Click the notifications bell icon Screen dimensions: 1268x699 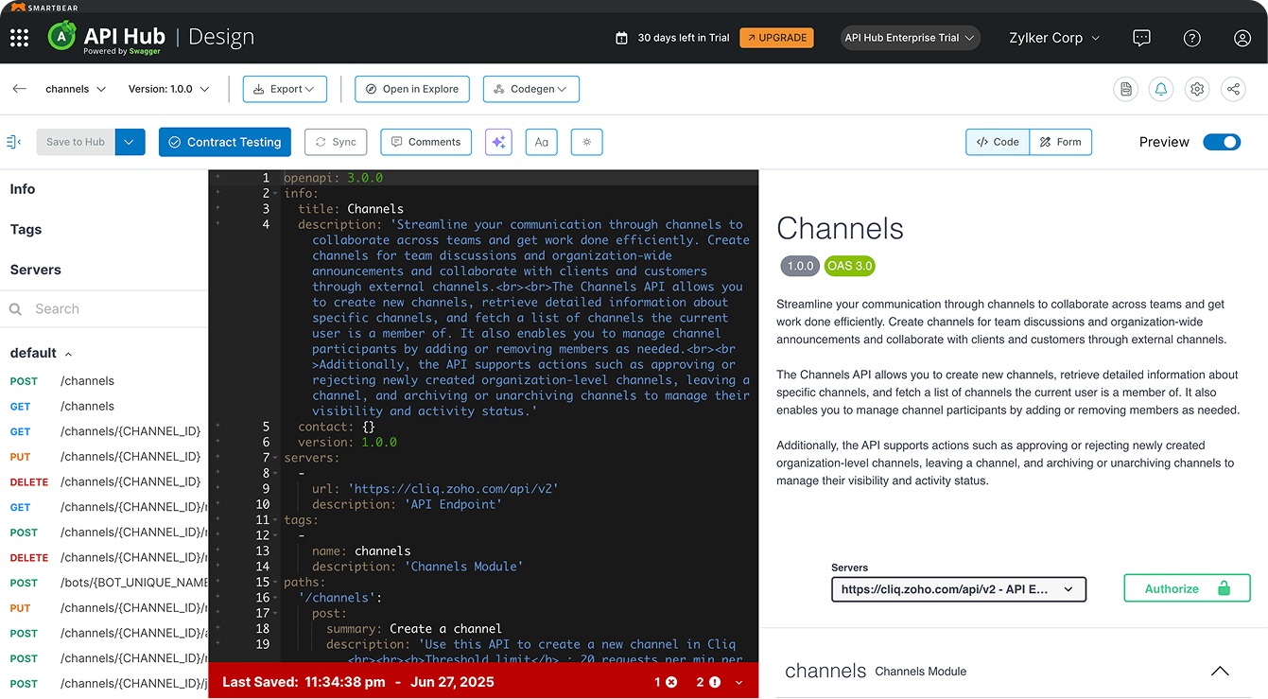point(1161,89)
